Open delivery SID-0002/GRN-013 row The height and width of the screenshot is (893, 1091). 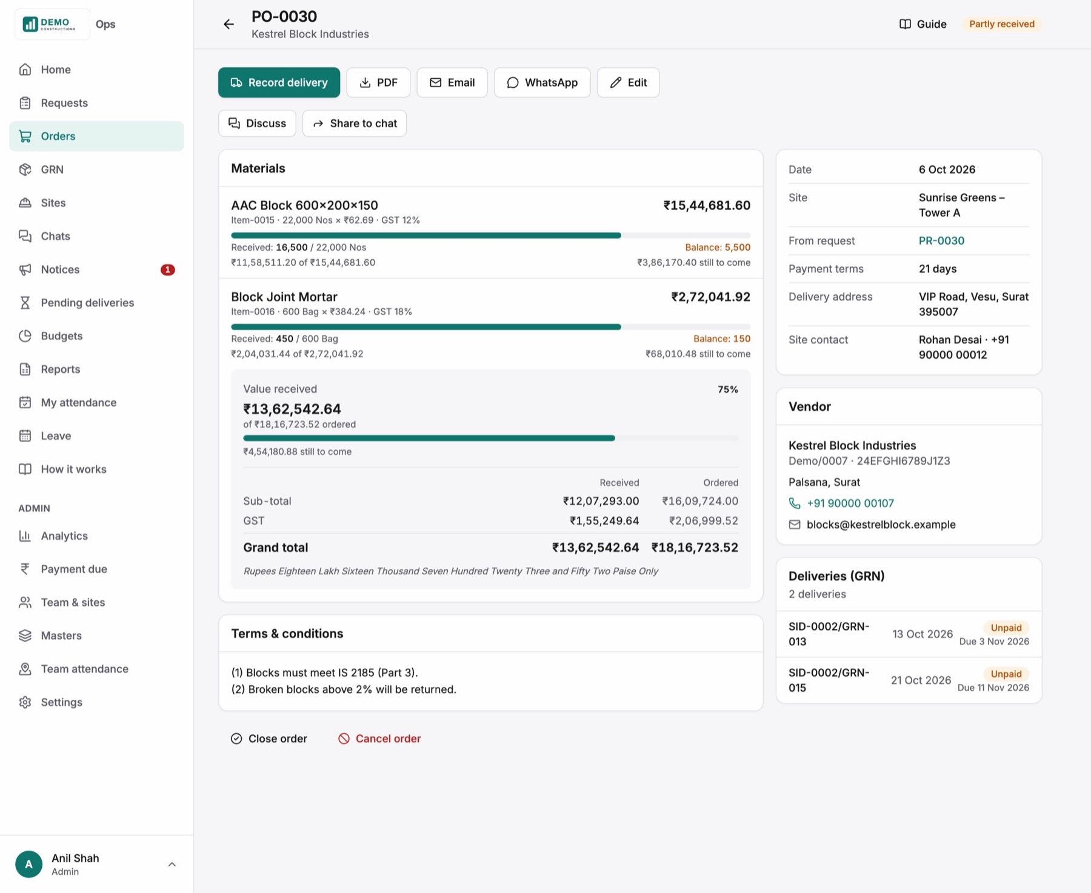tap(909, 634)
